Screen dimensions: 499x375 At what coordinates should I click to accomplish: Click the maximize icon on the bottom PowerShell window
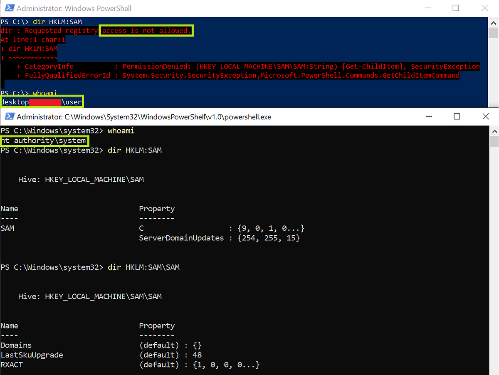(457, 117)
